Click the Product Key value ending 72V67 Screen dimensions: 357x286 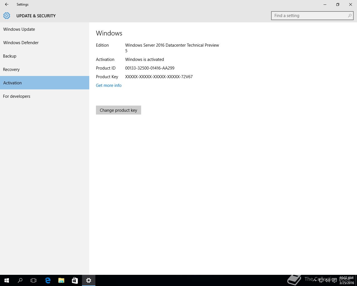pyautogui.click(x=159, y=77)
